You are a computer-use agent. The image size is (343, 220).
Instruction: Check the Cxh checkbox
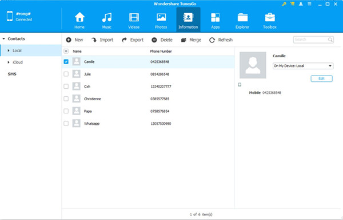[66, 87]
